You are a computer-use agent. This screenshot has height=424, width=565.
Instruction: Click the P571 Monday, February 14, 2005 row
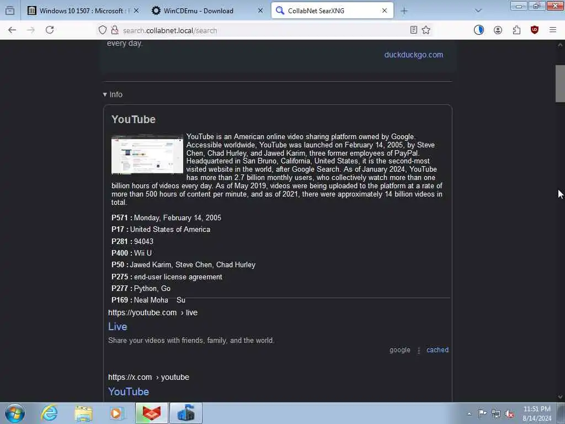(x=166, y=218)
